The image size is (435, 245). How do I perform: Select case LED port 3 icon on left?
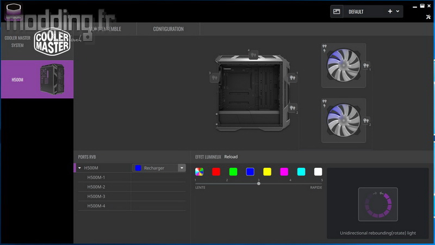point(214,78)
